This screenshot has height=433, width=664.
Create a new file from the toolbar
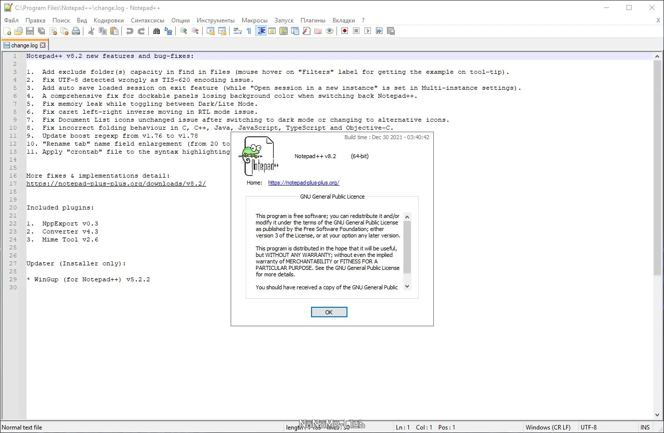[x=7, y=31]
